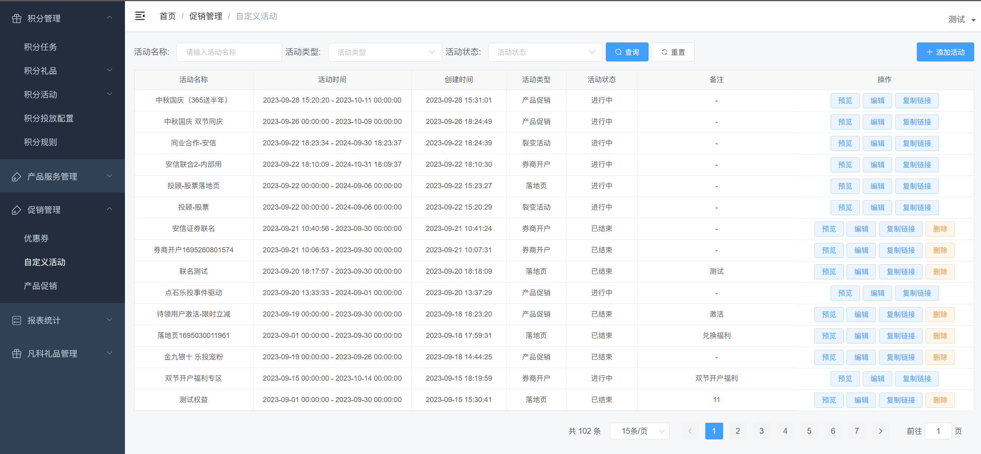Expand the 产品服务管理 menu
Screen dimensions: 981x454
pyautogui.click(x=109, y=176)
